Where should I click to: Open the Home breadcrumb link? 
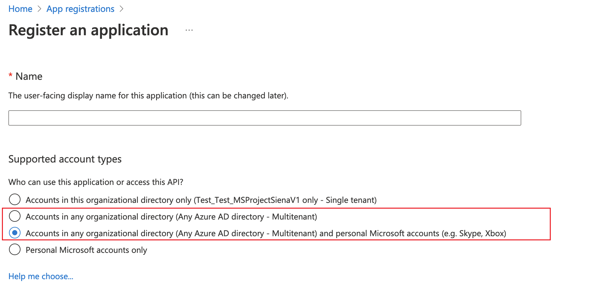pos(20,9)
